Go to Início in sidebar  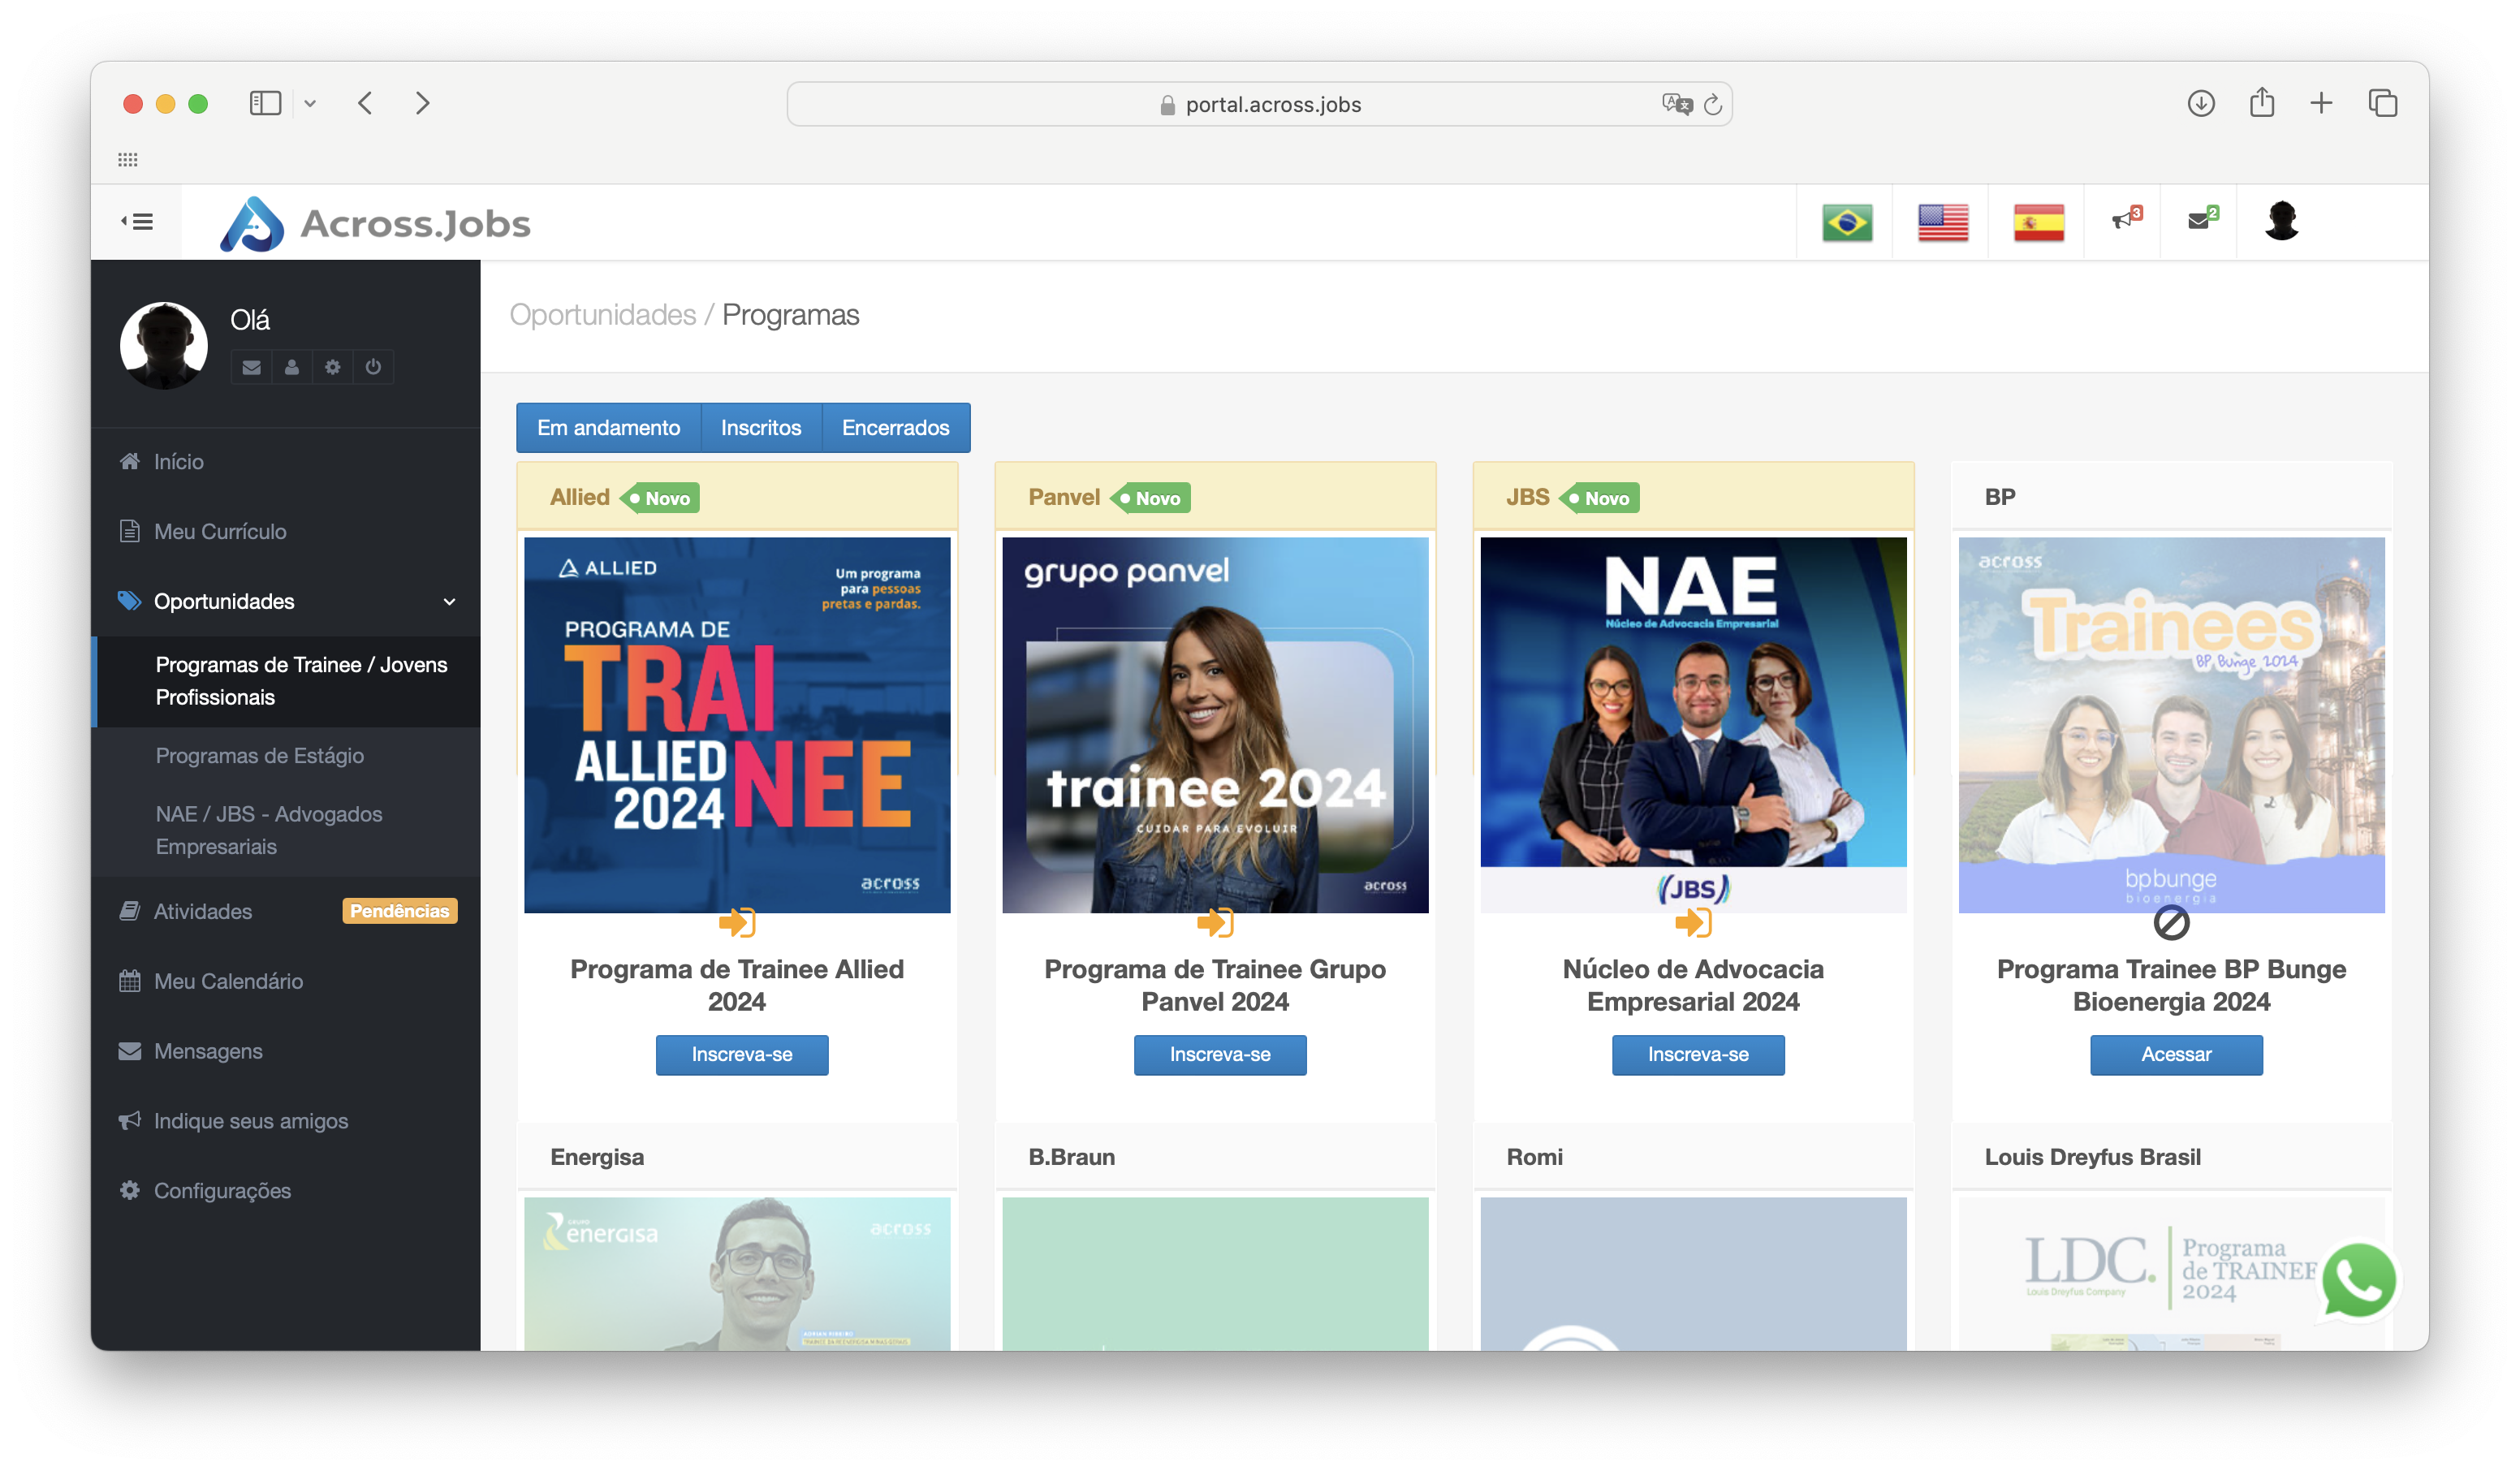[285, 462]
